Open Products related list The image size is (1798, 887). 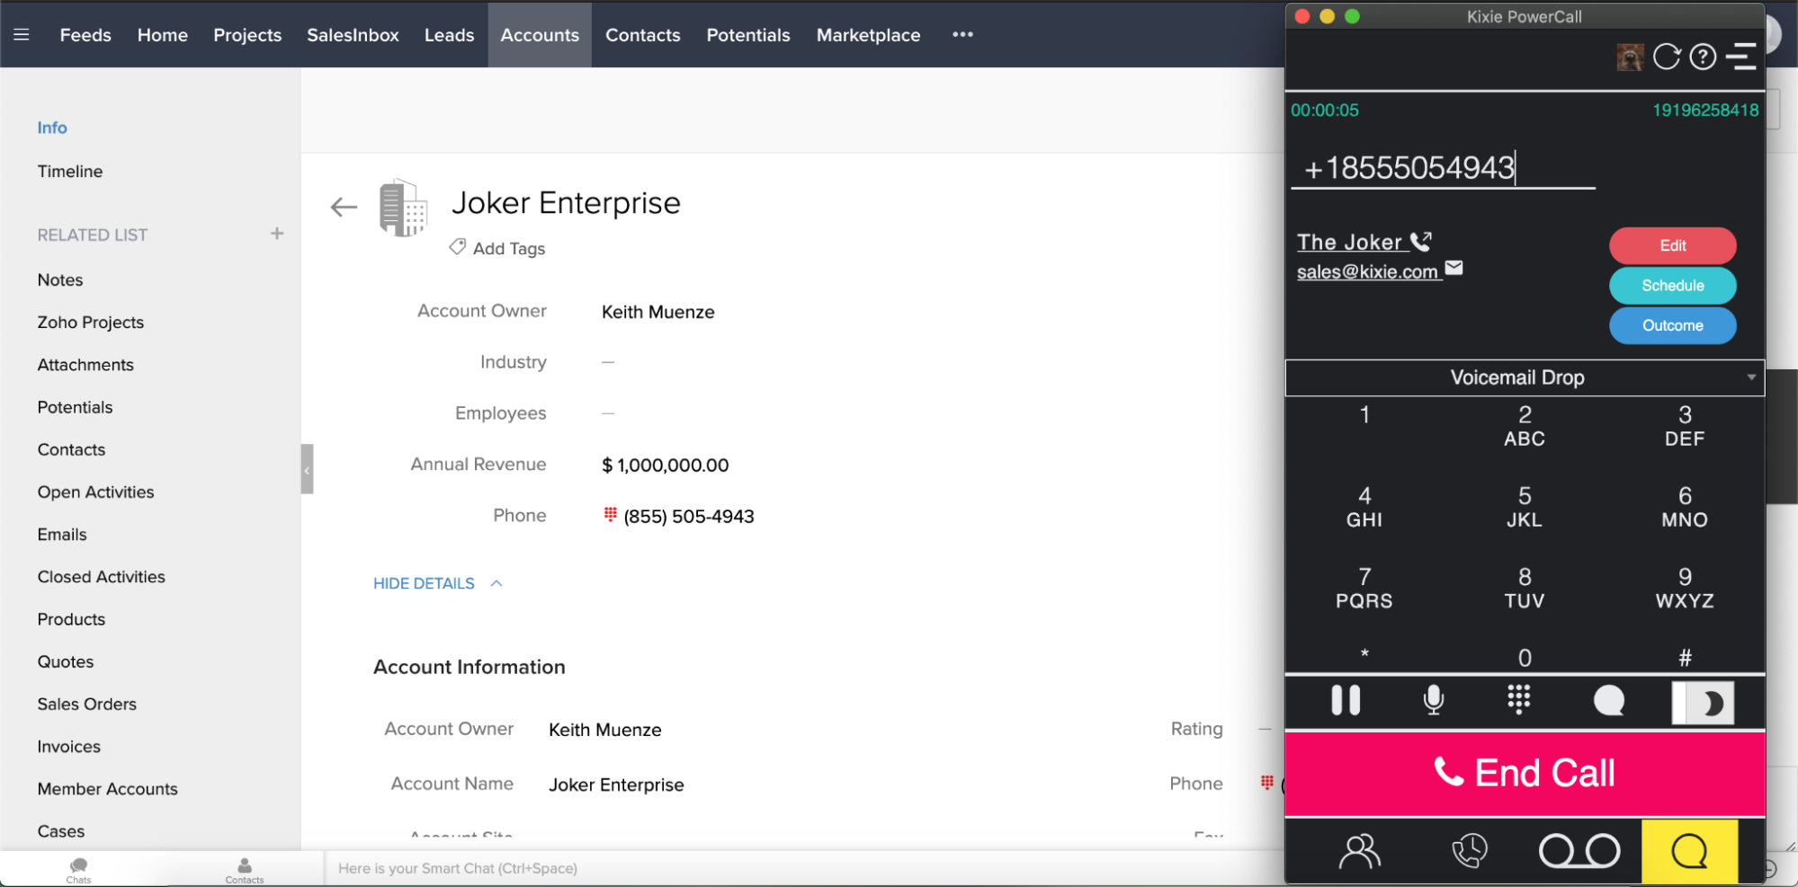click(71, 619)
